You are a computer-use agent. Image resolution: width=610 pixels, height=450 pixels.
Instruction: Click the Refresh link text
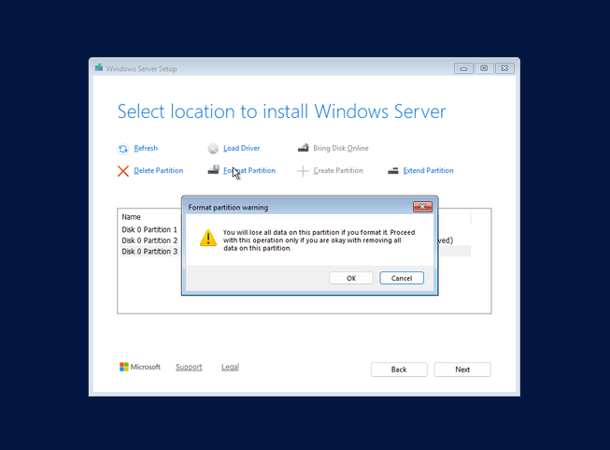146,148
